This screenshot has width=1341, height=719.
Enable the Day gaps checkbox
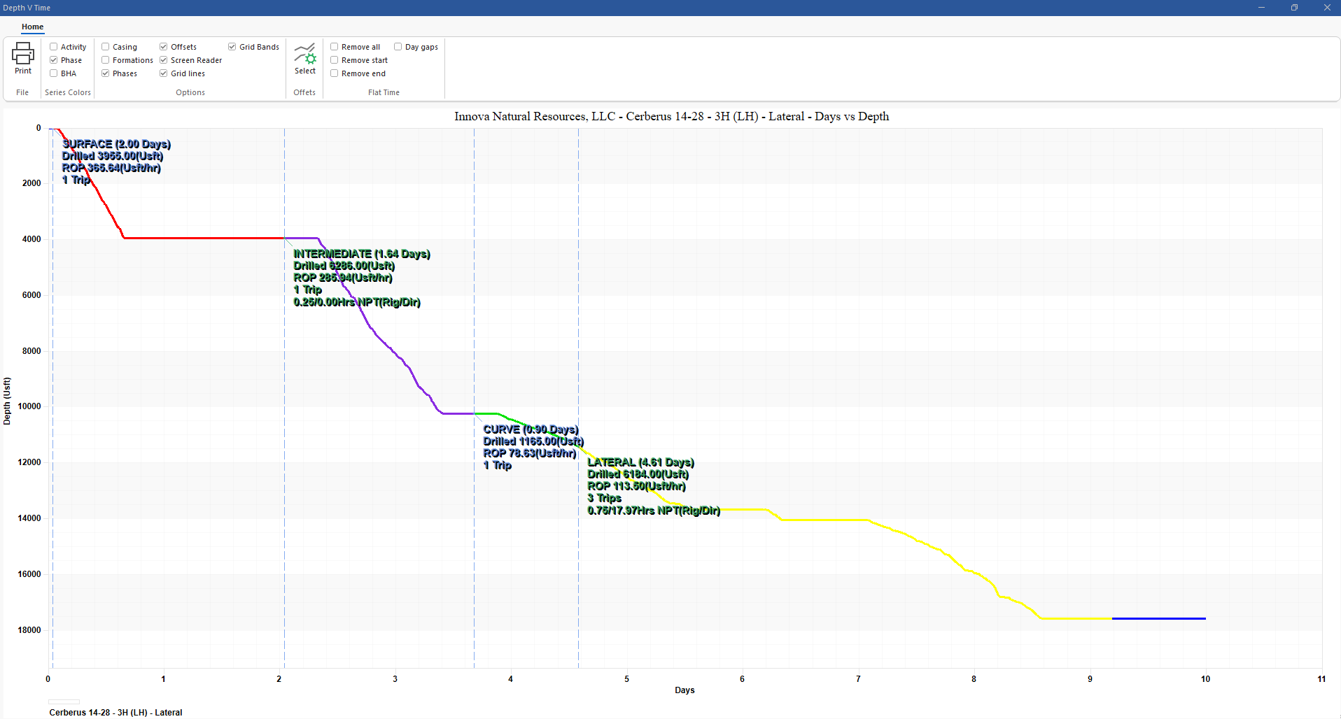click(x=398, y=47)
